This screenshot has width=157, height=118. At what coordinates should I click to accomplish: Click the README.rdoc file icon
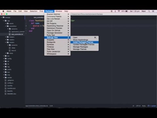click(x=6, y=94)
